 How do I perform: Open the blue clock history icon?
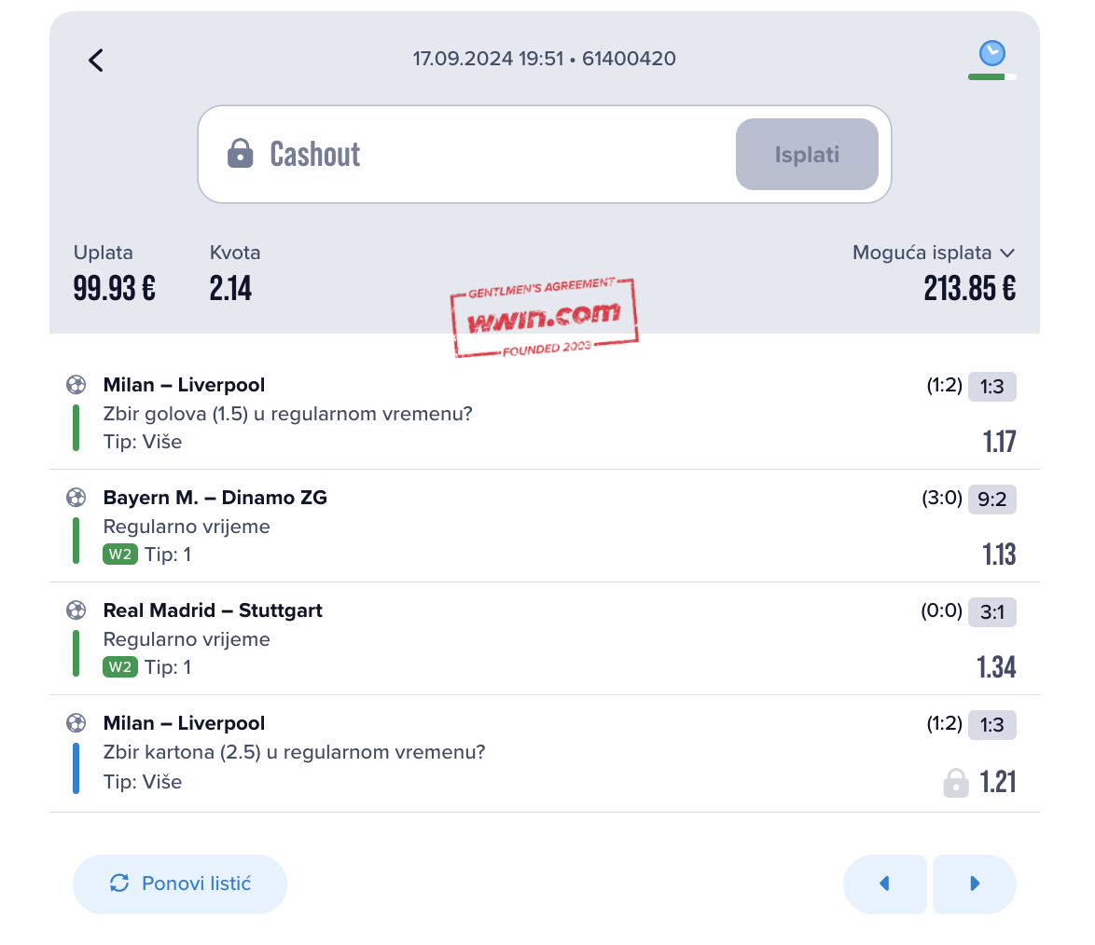tap(991, 53)
